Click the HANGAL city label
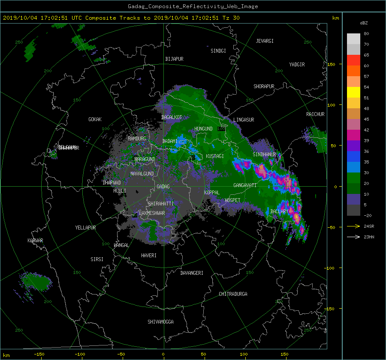This screenshot has height=360, width=386. pos(121,245)
